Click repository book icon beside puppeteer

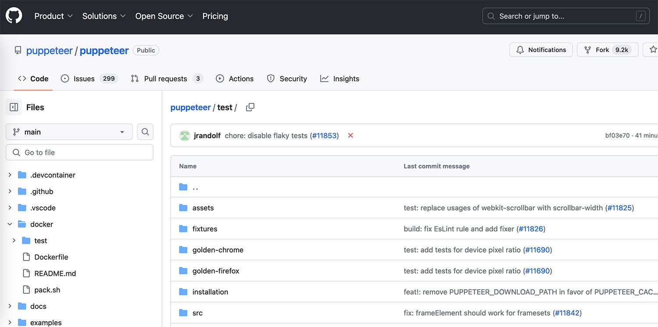18,50
